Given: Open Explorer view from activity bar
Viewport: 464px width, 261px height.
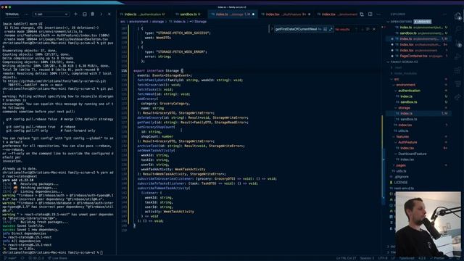Looking at the screenshot, I should tap(458, 17).
